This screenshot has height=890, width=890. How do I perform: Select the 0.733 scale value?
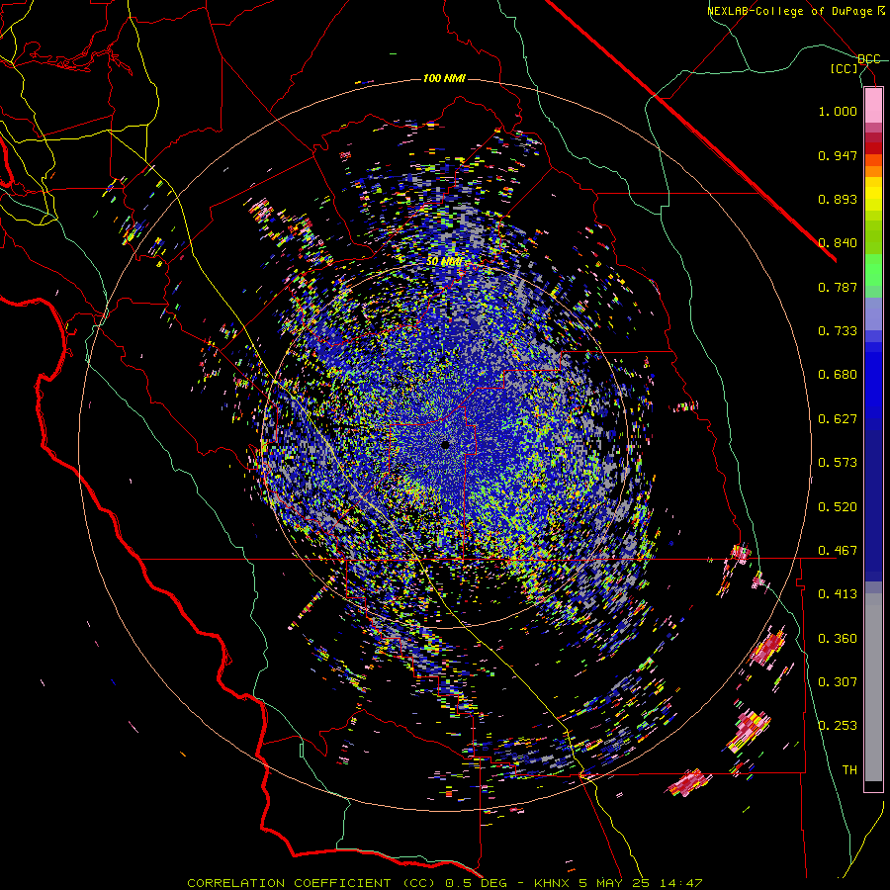click(838, 331)
